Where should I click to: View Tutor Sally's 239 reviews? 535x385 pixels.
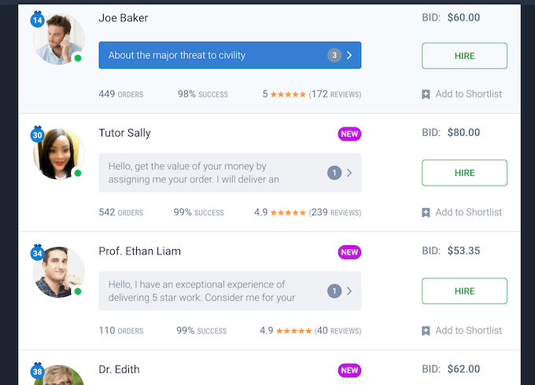point(334,212)
